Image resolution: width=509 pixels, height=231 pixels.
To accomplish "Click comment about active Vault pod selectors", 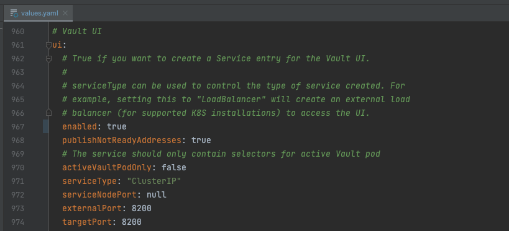I will [x=221, y=154].
